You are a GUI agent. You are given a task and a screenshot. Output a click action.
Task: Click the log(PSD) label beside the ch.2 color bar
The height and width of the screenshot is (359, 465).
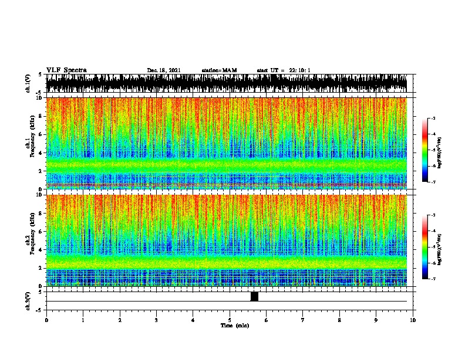440,249
